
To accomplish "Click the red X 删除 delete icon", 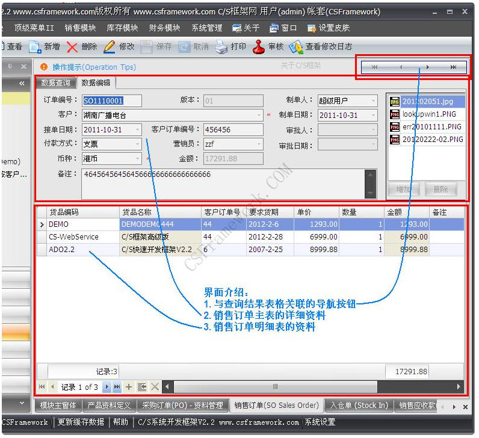I will 72,47.
